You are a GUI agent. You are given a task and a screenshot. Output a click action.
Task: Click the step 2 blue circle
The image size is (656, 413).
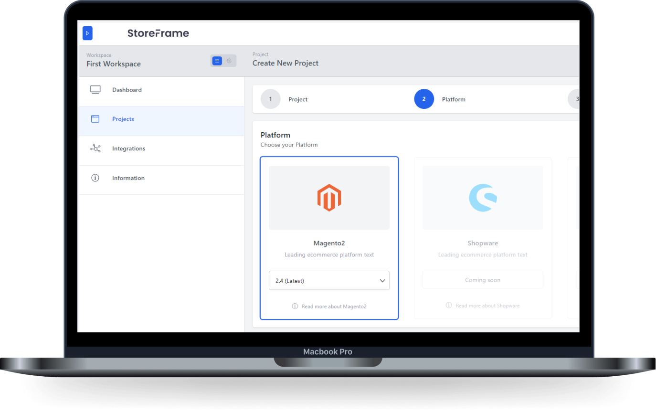point(424,99)
